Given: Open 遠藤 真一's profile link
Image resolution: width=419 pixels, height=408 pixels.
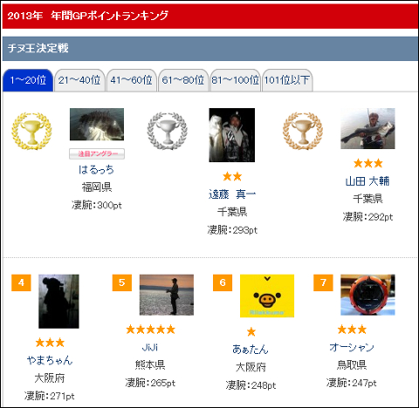Looking at the screenshot, I should (232, 194).
